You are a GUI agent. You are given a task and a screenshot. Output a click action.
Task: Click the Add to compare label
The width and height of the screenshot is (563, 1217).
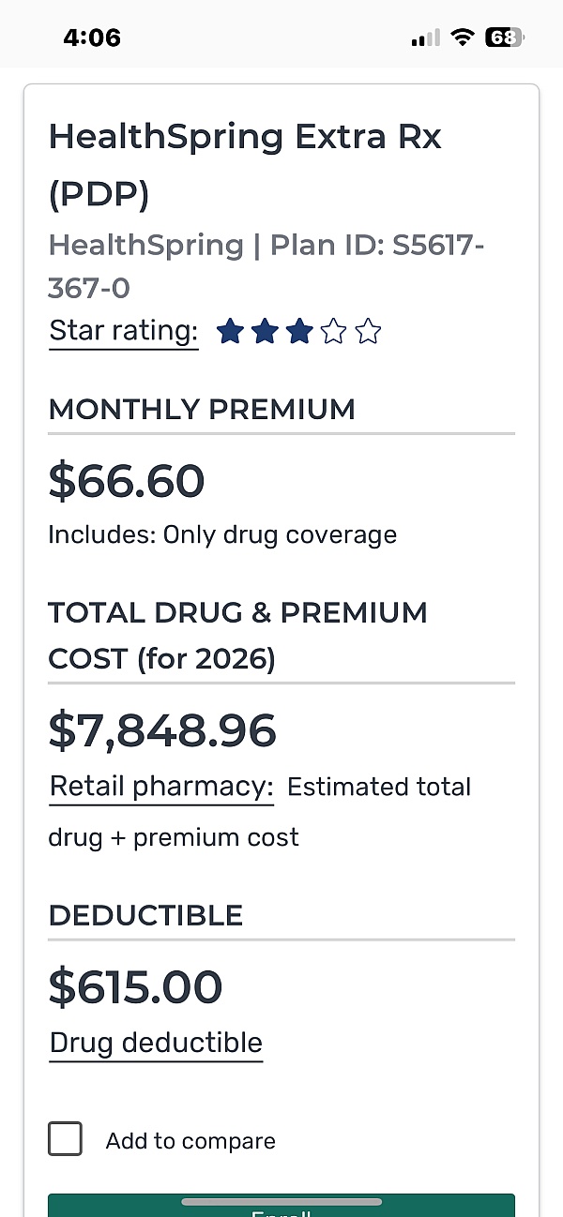coord(190,1141)
